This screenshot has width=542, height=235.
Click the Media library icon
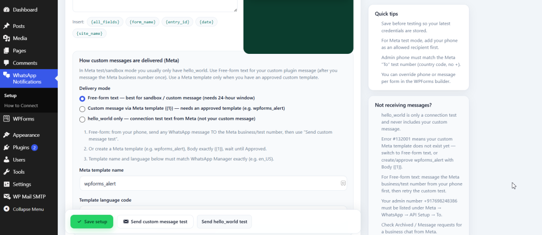click(x=6, y=39)
